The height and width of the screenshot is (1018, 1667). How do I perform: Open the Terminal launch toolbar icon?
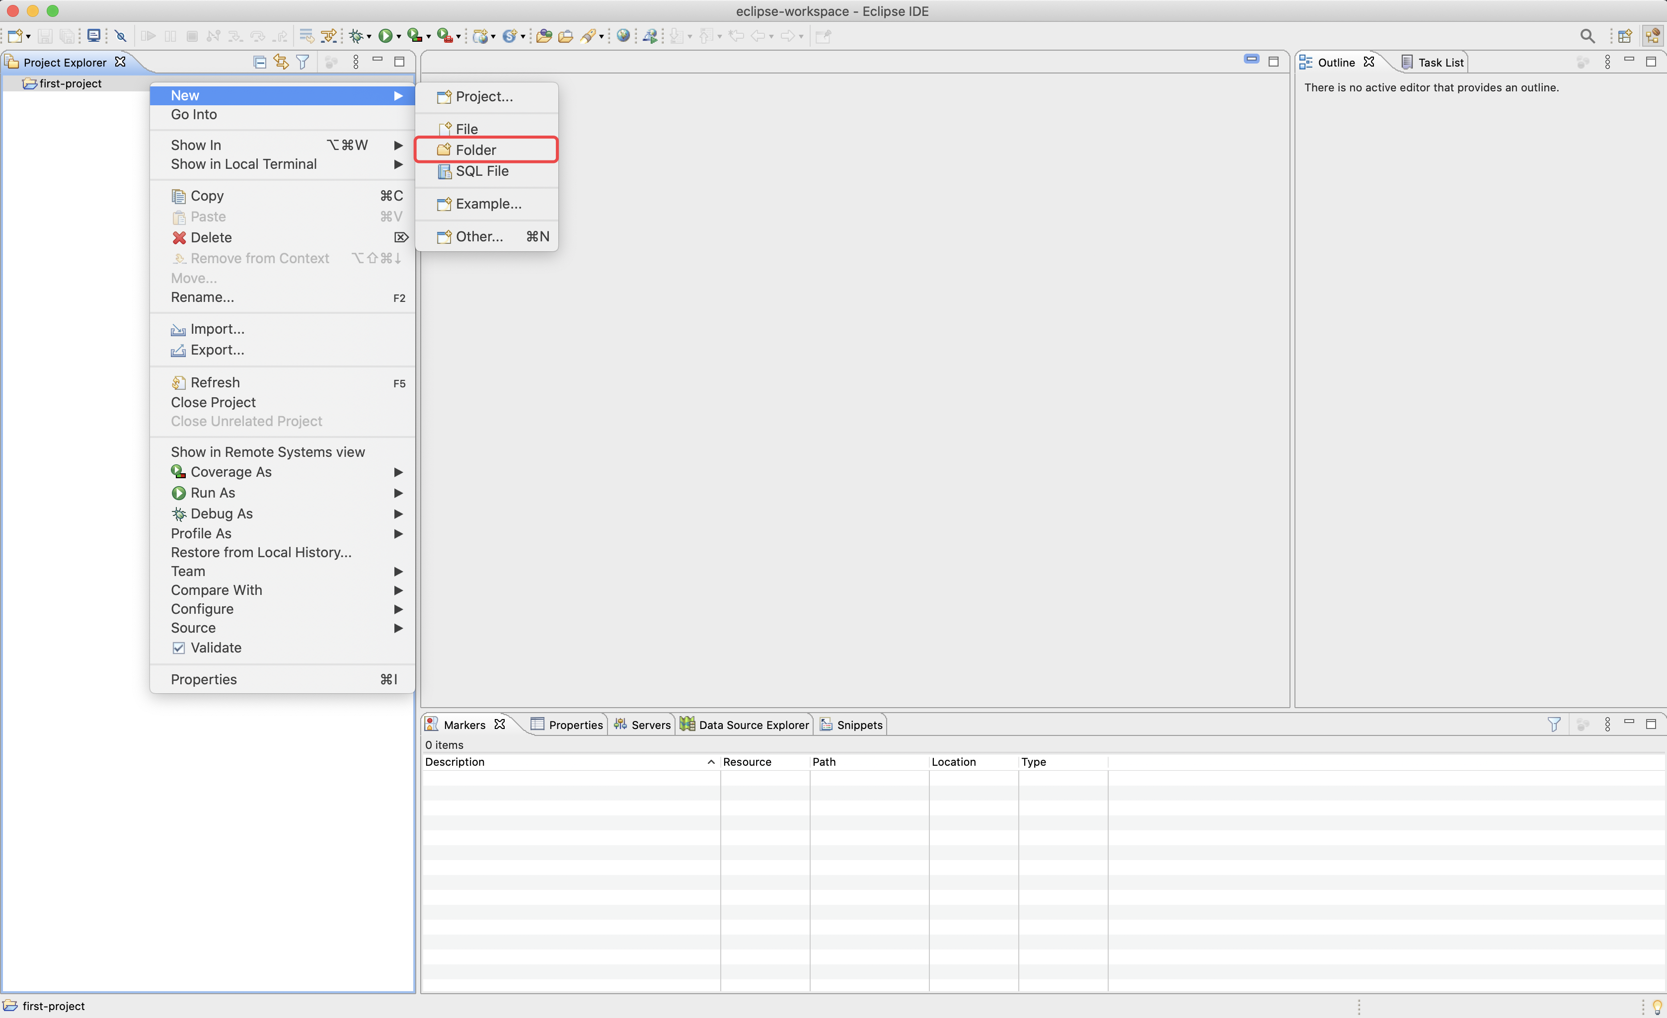[94, 36]
